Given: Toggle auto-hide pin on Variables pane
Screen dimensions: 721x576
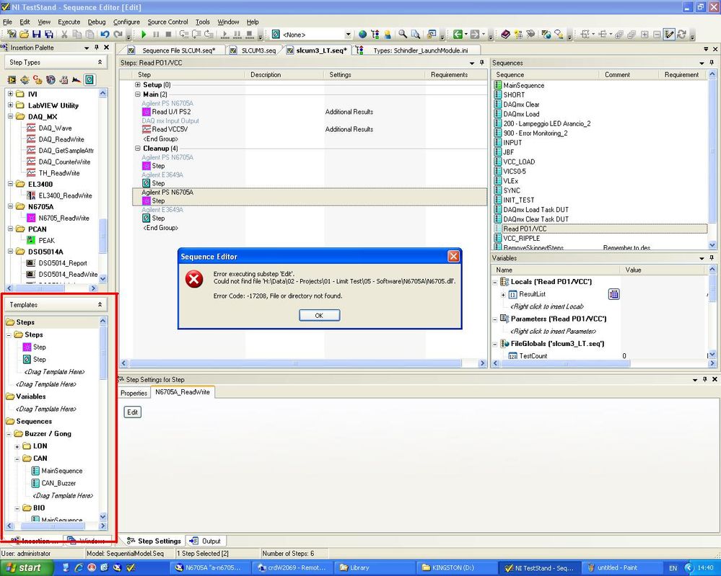Looking at the screenshot, I should 712,258.
